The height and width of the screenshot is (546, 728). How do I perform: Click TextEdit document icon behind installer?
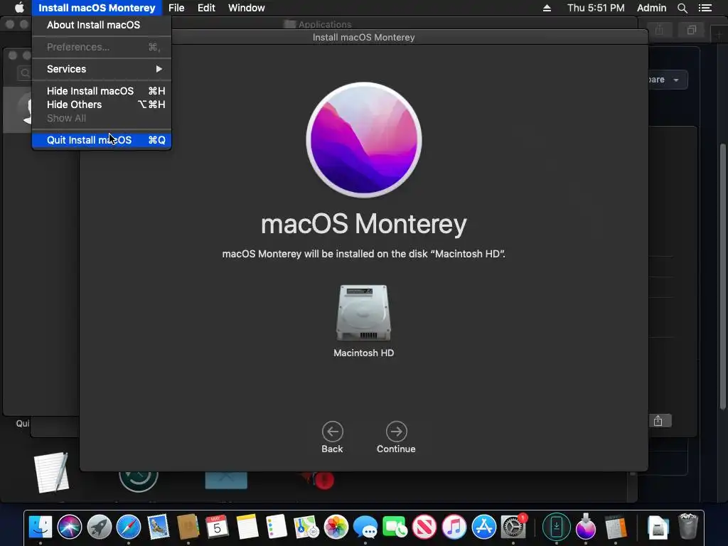tap(51, 472)
